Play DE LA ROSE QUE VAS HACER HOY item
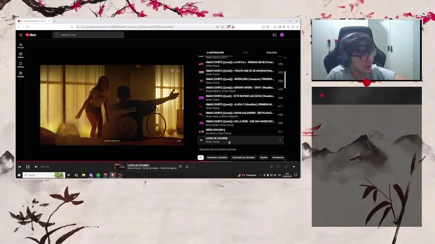435x244 pixels. pos(241,123)
